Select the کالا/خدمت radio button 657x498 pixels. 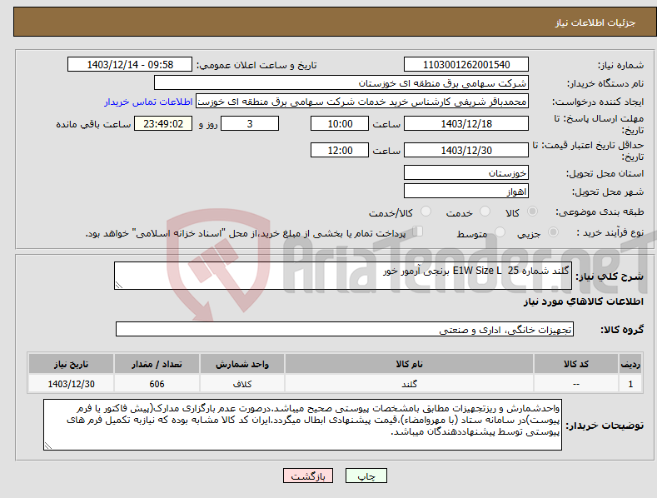426,212
